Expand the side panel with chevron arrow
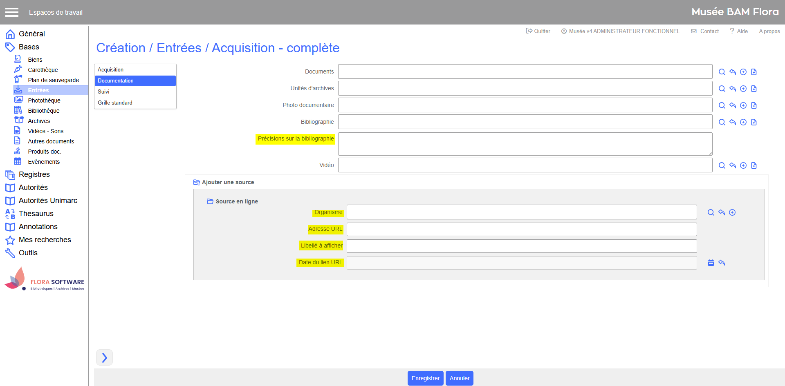Viewport: 785px width, 386px height. [104, 357]
